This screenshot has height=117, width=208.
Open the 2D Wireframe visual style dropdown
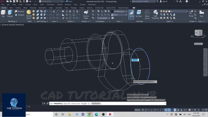click(x=119, y=12)
